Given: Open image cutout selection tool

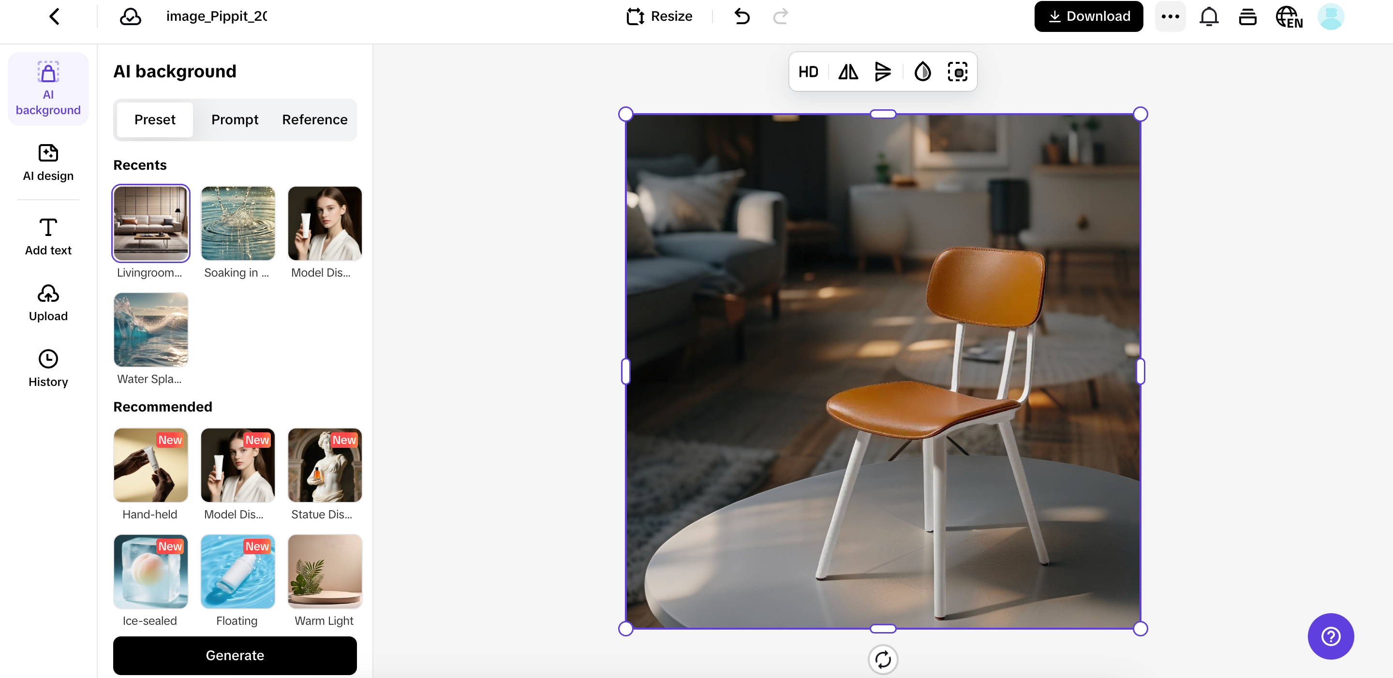Looking at the screenshot, I should point(958,72).
